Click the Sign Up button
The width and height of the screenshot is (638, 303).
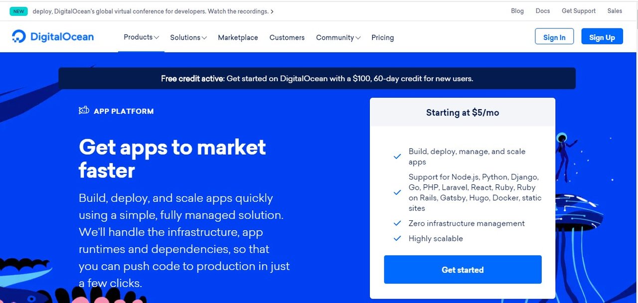tap(602, 37)
